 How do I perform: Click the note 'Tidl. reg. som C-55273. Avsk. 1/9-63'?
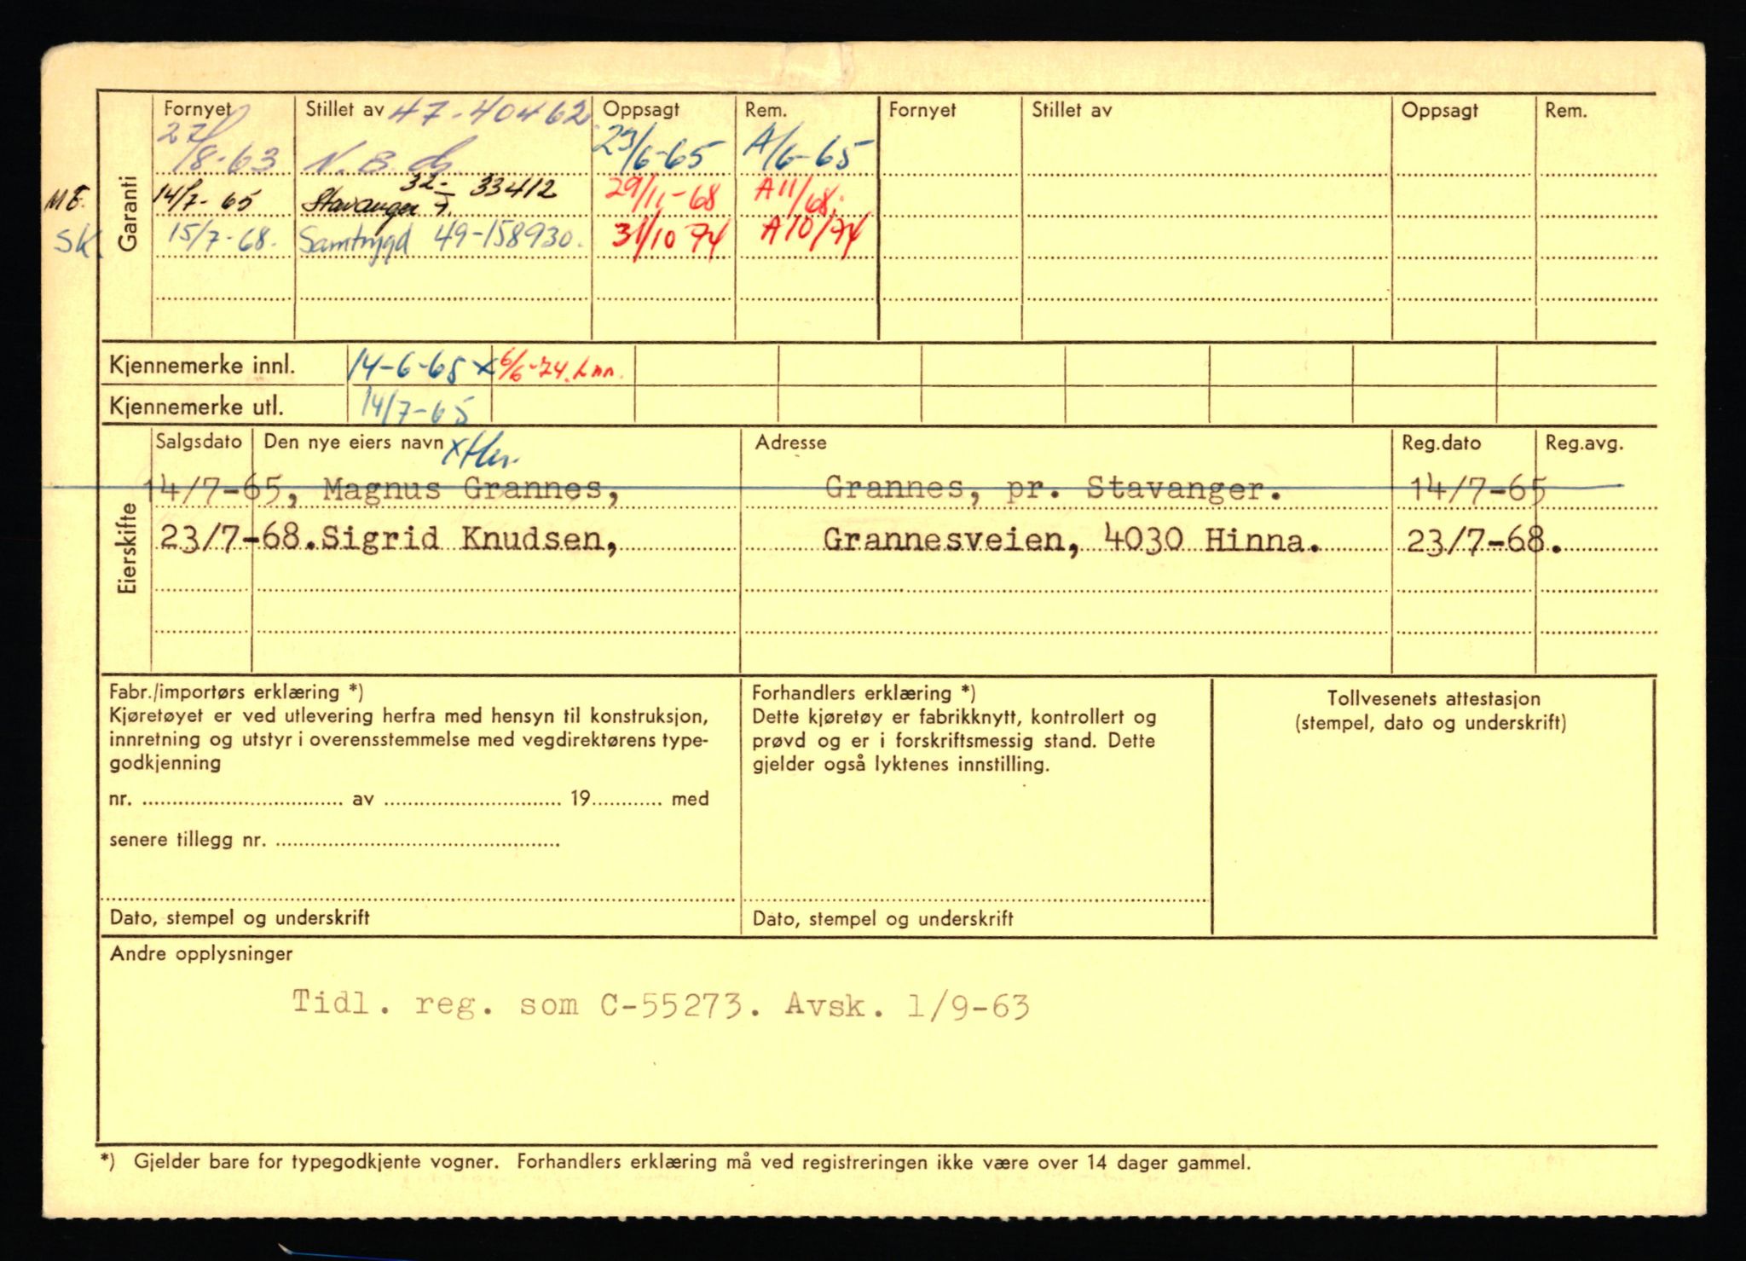click(661, 1004)
